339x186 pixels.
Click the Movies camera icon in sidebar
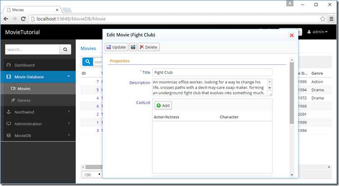point(13,89)
